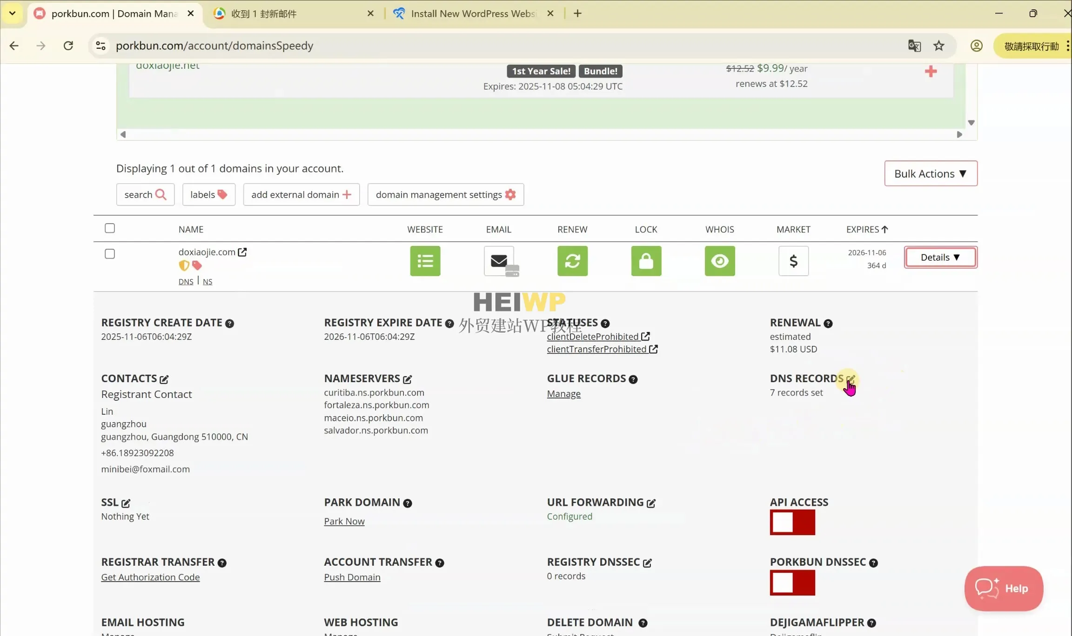Click the WHOIS privacy eye icon
This screenshot has height=636, width=1072.
(x=719, y=261)
